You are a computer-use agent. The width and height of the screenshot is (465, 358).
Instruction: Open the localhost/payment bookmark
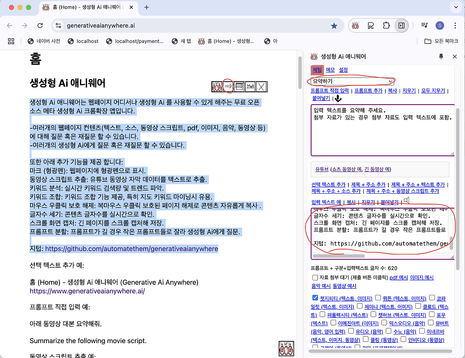click(x=135, y=41)
